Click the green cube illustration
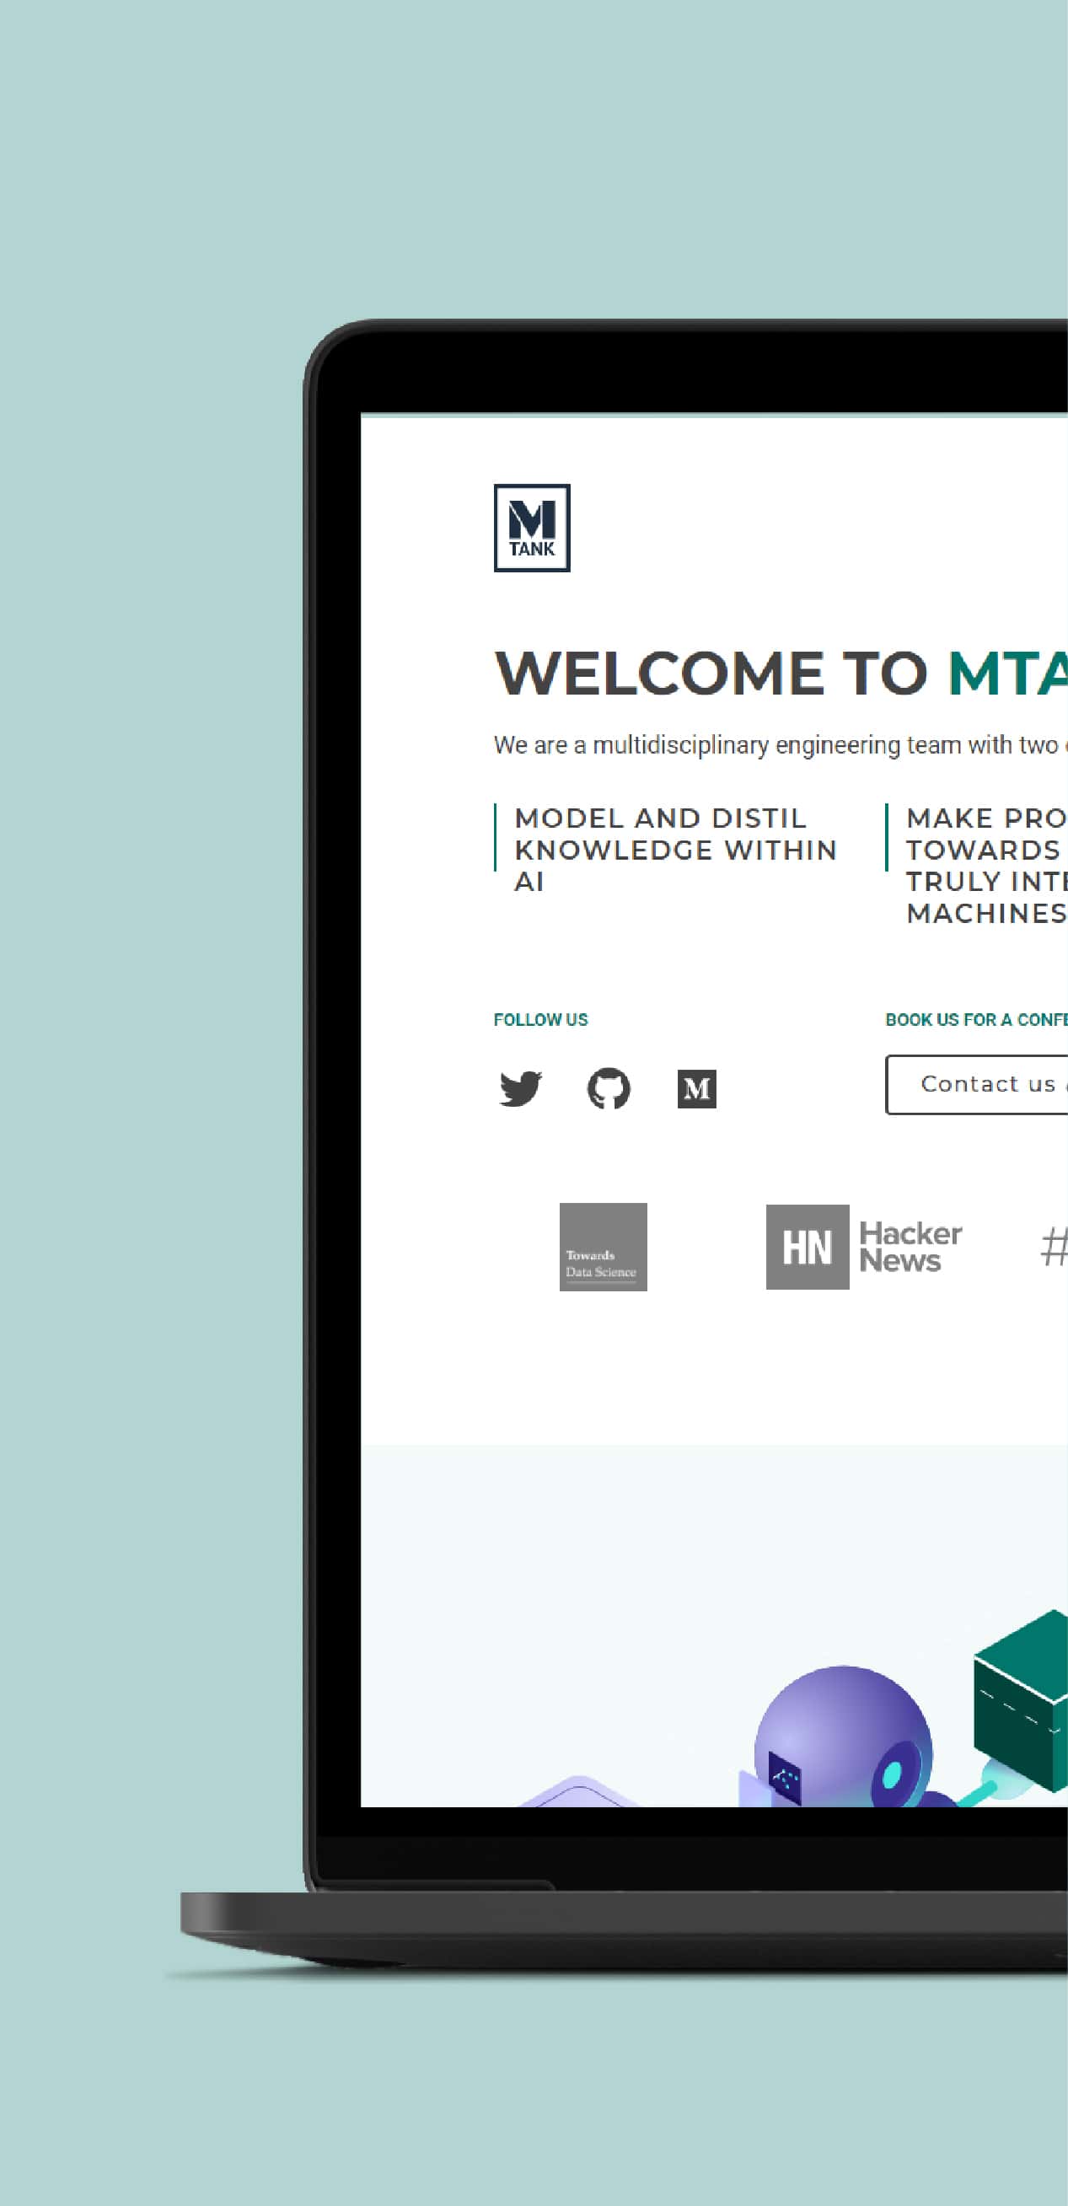The width and height of the screenshot is (1068, 2206). tap(1021, 1701)
